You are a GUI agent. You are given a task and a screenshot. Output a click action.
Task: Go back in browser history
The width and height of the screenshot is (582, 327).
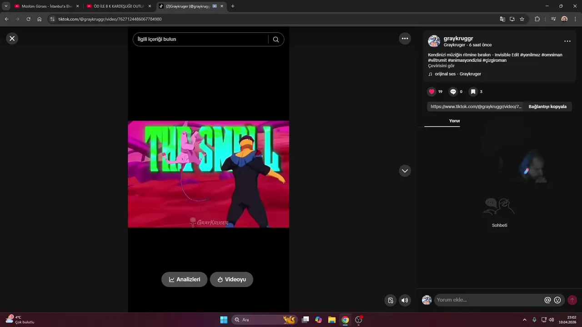[6, 19]
